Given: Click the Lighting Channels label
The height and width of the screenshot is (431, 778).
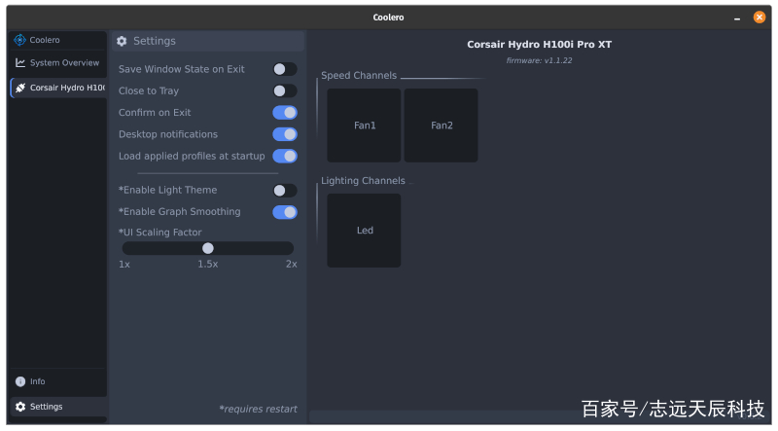Looking at the screenshot, I should pyautogui.click(x=363, y=181).
